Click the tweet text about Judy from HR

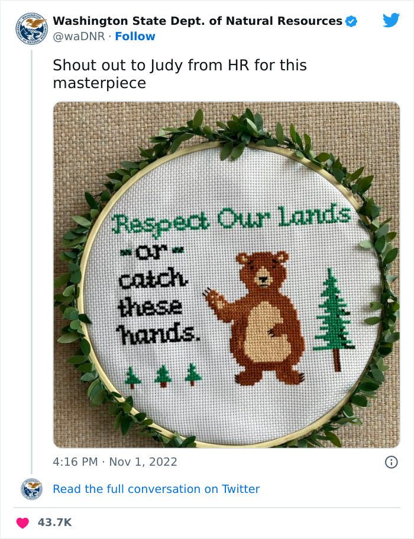click(x=177, y=73)
